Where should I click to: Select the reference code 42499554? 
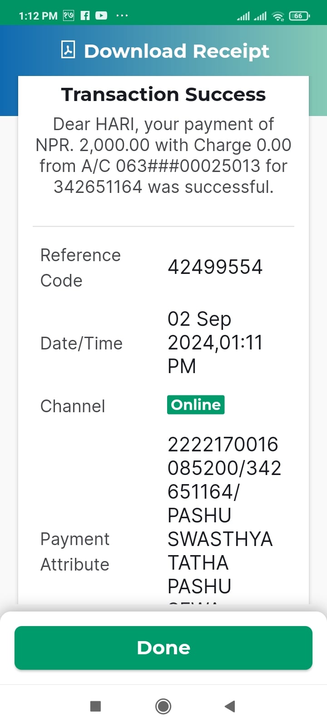215,267
